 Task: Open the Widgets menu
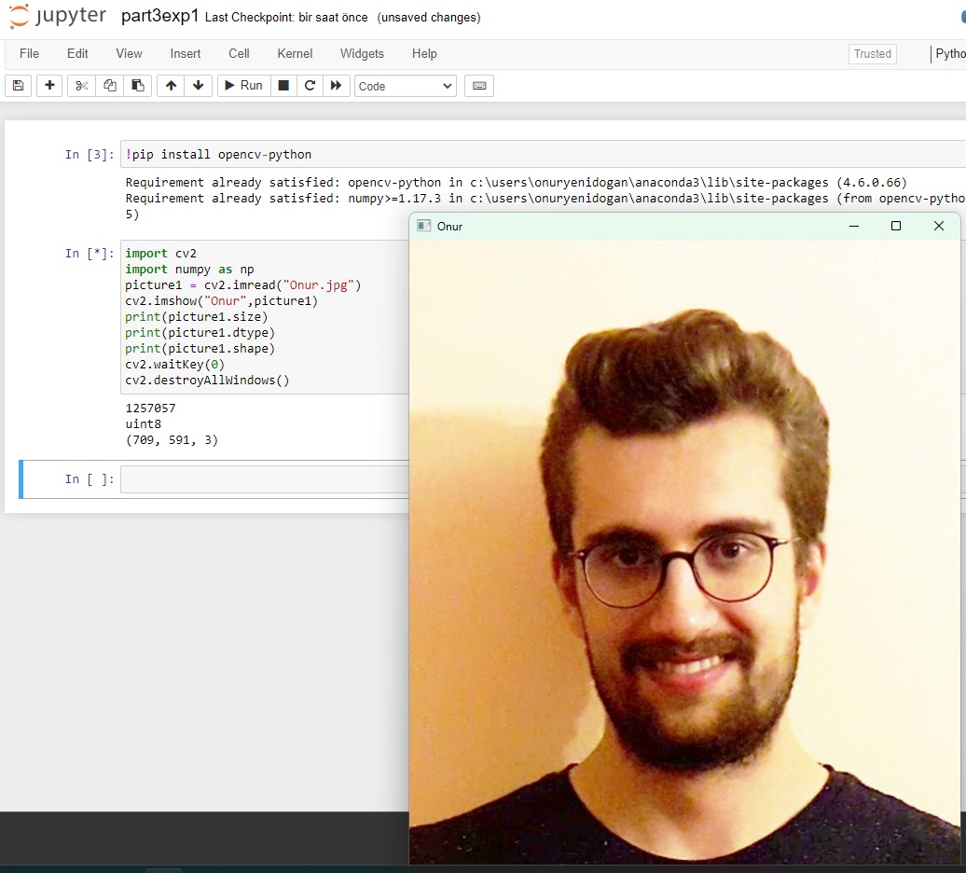click(362, 53)
